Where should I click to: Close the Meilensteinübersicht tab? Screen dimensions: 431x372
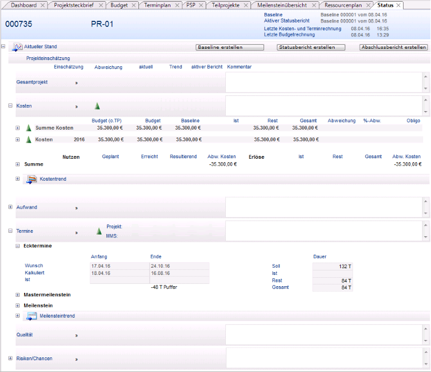tap(314, 5)
